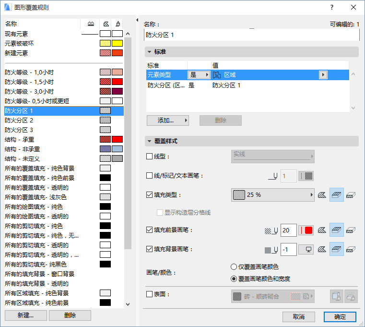Collapse the left panel with the arrow
Screen dimensions: 365x327
(x=137, y=20)
